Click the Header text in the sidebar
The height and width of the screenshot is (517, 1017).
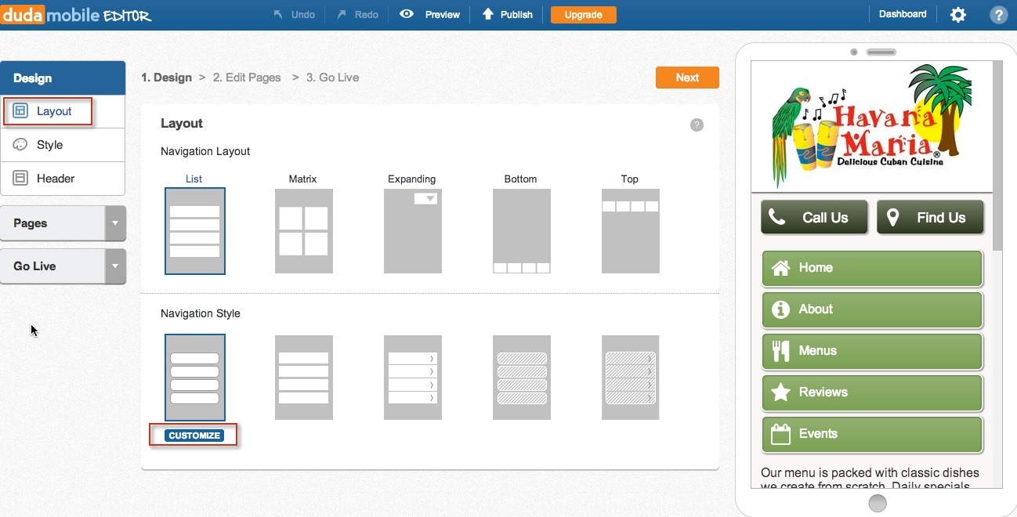(56, 179)
